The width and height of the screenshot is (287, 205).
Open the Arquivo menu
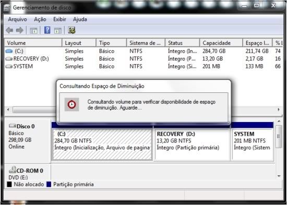point(17,19)
